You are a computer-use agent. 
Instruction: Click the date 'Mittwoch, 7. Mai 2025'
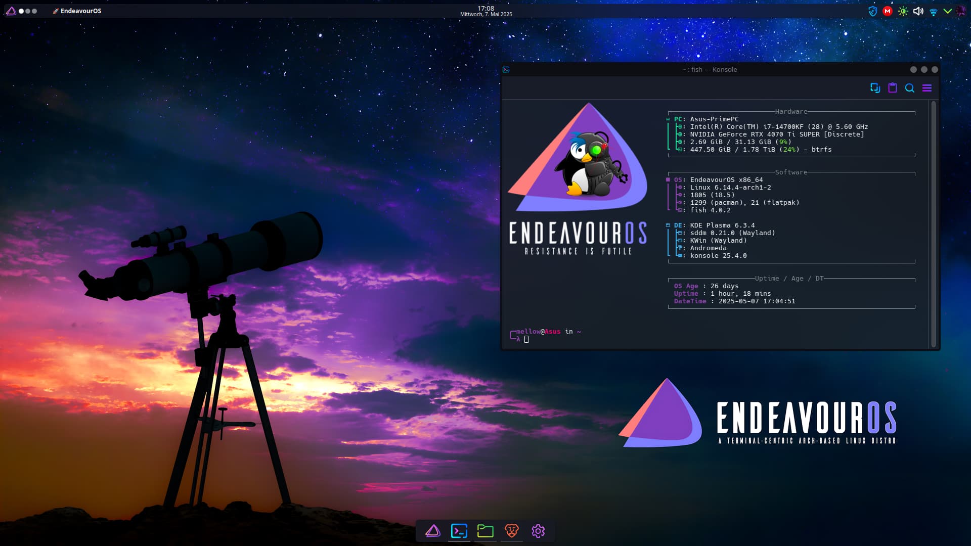[x=485, y=15]
